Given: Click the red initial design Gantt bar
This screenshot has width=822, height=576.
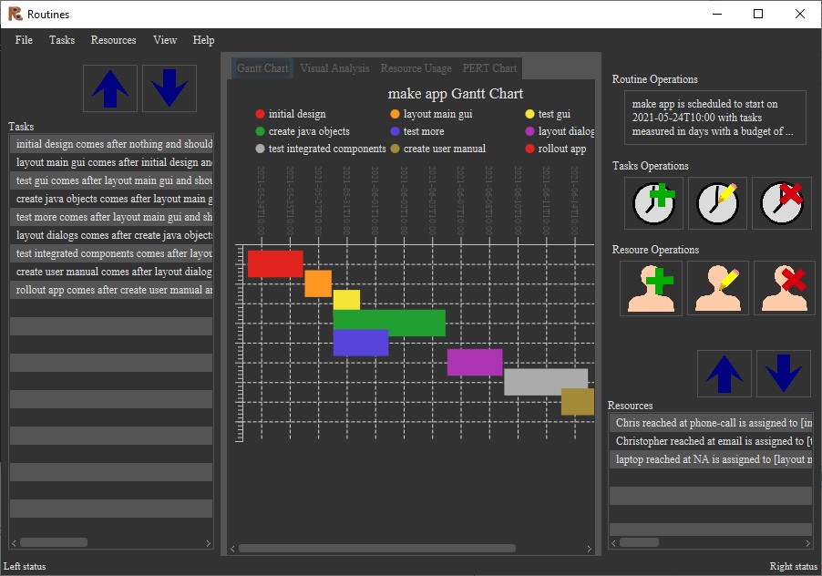Looking at the screenshot, I should pos(275,263).
